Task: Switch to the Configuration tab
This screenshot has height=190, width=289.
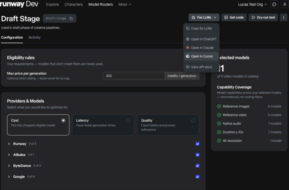Action: click(12, 37)
